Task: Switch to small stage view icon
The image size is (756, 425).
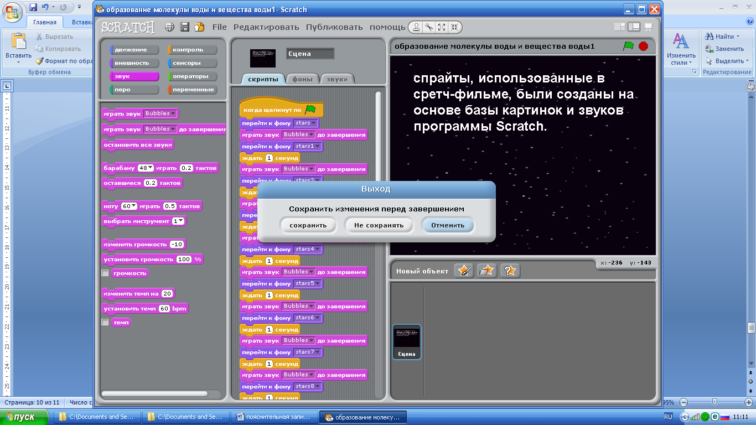Action: pyautogui.click(x=619, y=27)
